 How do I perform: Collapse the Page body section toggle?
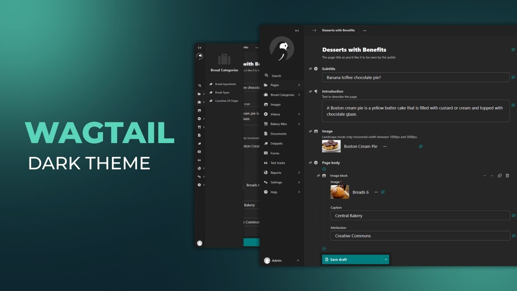(316, 162)
